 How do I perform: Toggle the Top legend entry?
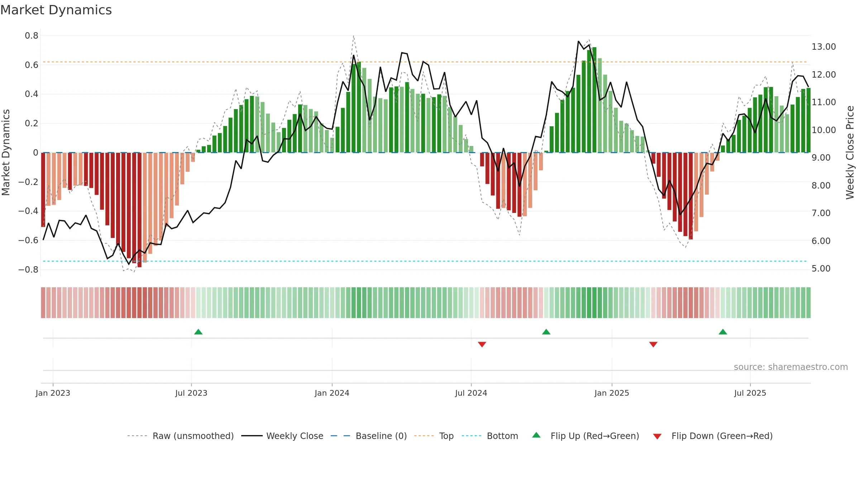point(434,436)
